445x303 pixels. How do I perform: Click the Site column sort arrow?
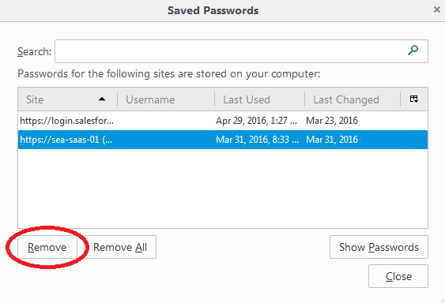102,99
